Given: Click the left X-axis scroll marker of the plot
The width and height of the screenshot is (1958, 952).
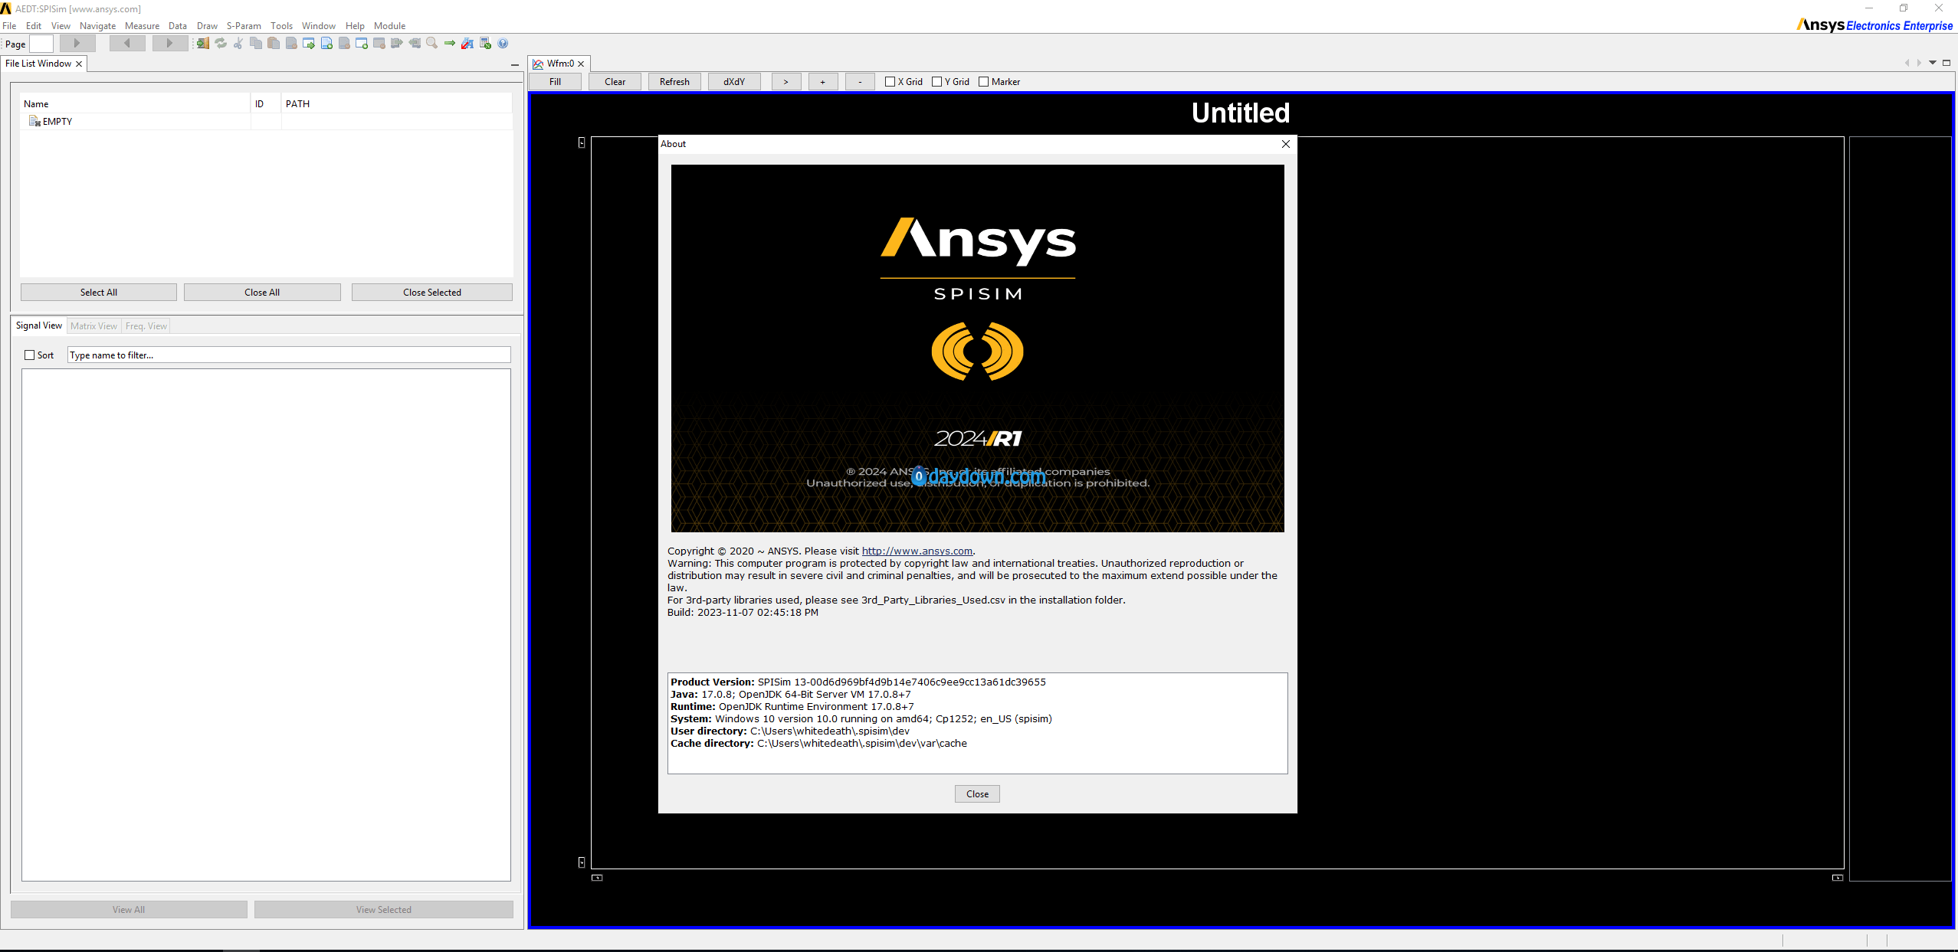Looking at the screenshot, I should 597,878.
